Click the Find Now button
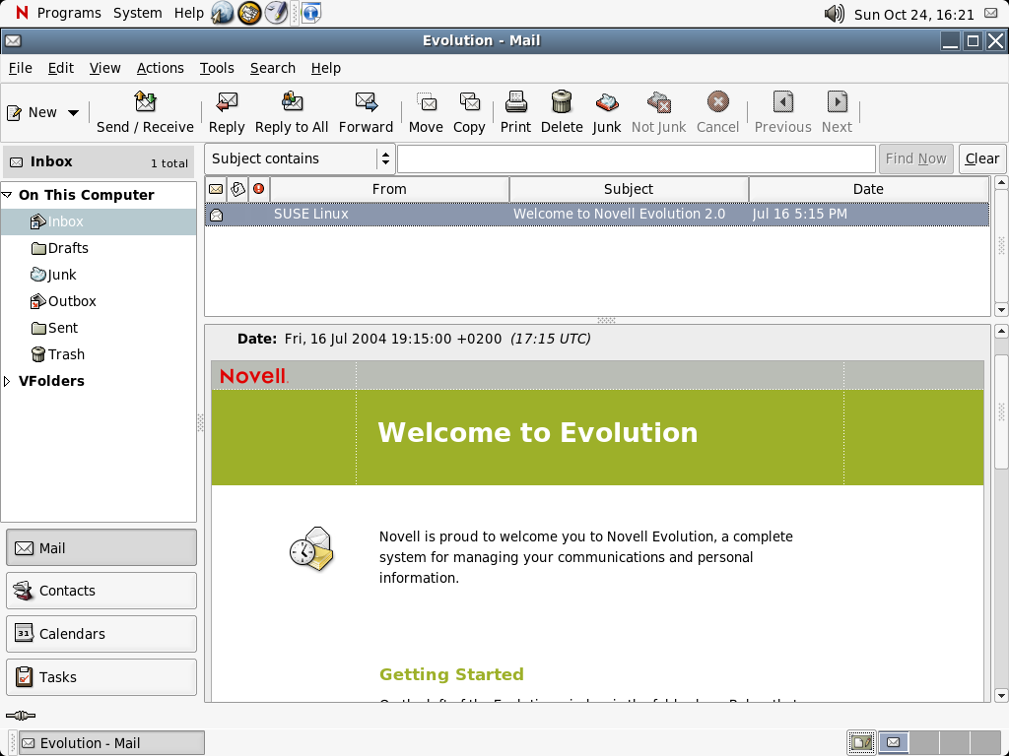The image size is (1009, 756). click(915, 158)
